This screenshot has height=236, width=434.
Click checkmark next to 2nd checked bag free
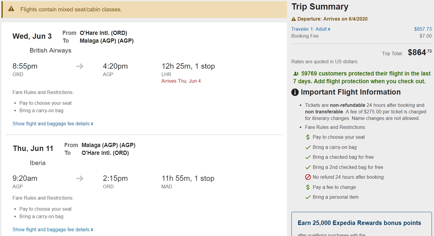click(x=308, y=167)
